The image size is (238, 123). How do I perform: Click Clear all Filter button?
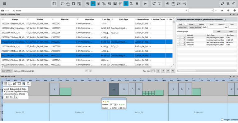(7, 71)
